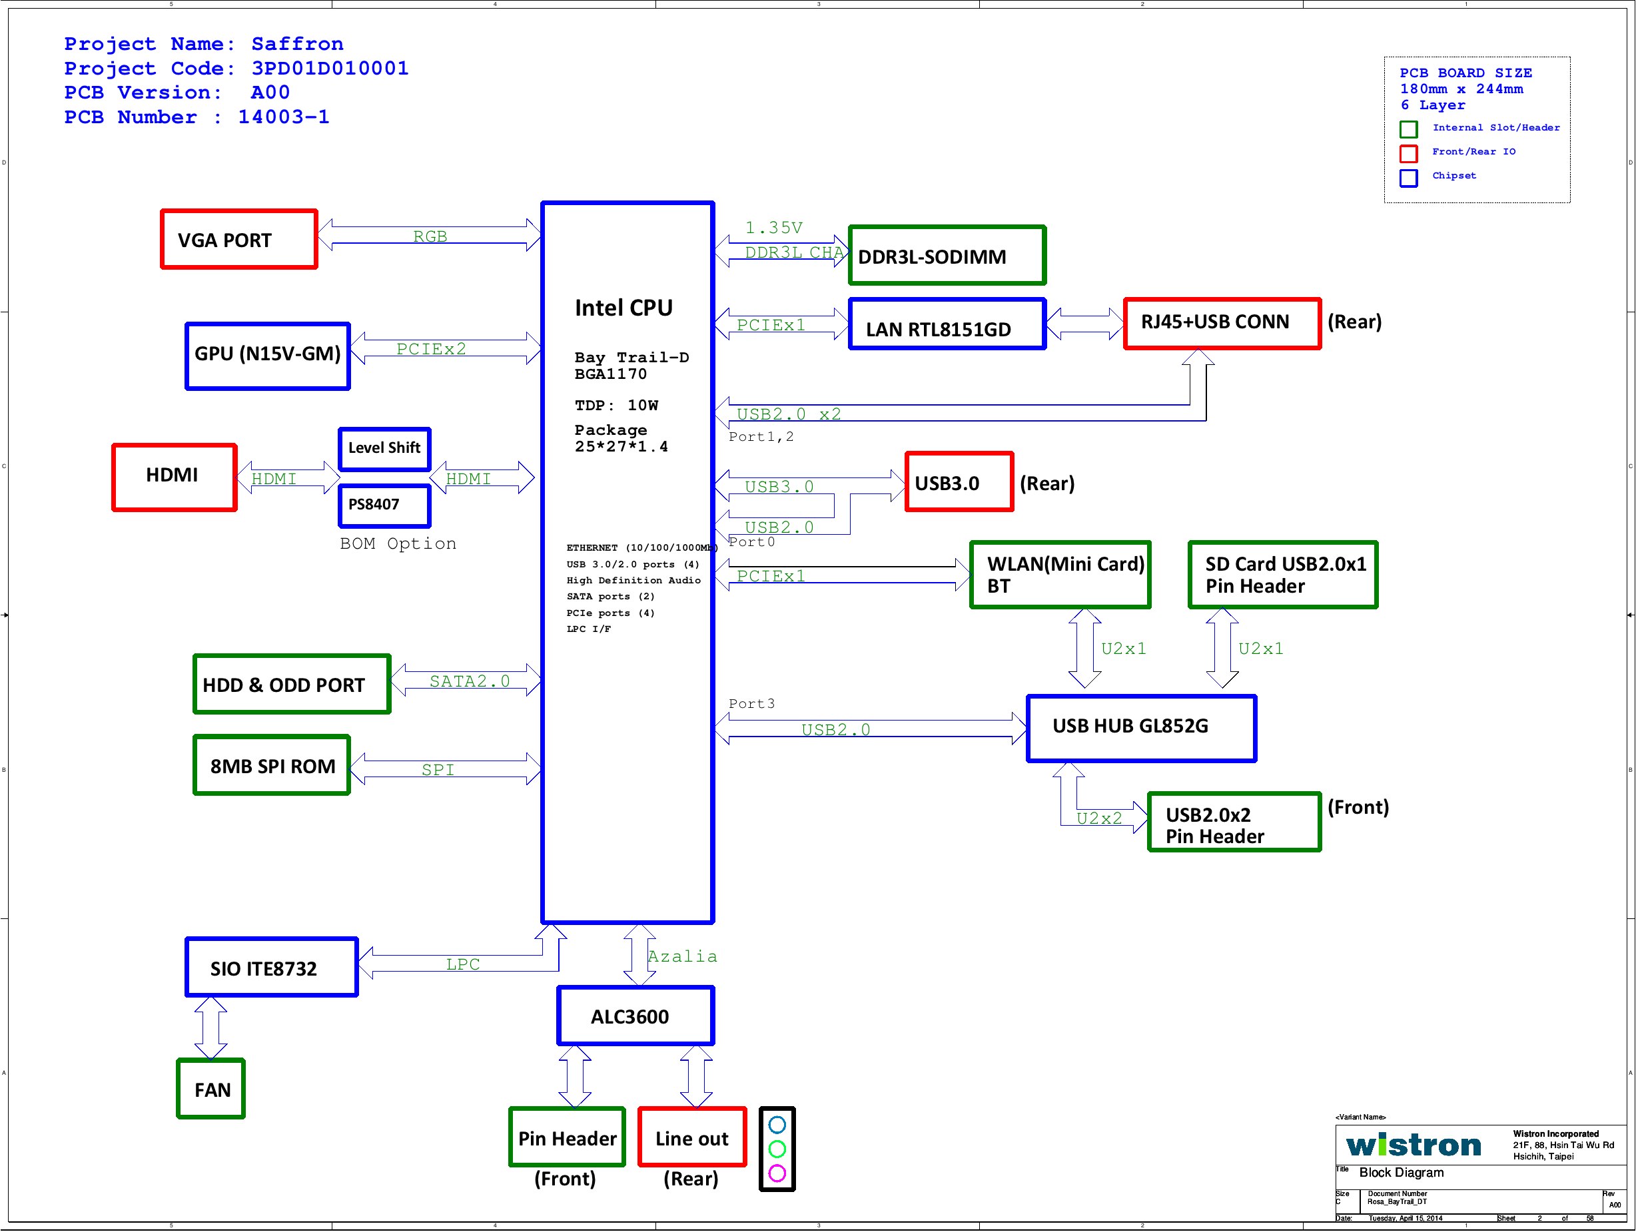The width and height of the screenshot is (1638, 1232).
Task: Click the DDR3L CHA label
Action: [x=794, y=252]
